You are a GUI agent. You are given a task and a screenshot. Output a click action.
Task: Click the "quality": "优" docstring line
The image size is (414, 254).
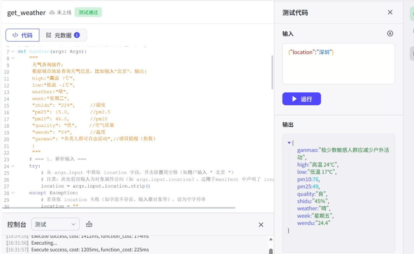pyautogui.click(x=73, y=125)
